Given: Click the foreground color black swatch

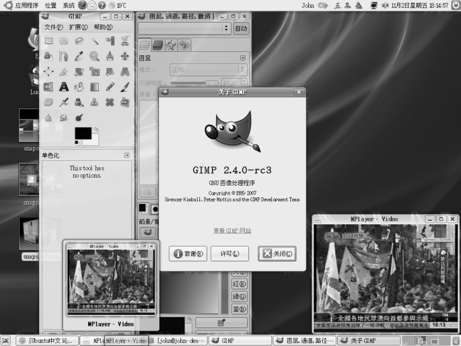Looking at the screenshot, I should 83,133.
